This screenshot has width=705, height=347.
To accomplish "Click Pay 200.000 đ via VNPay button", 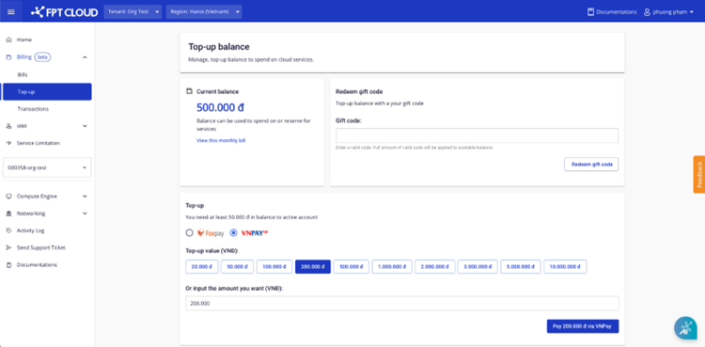I will pyautogui.click(x=583, y=326).
